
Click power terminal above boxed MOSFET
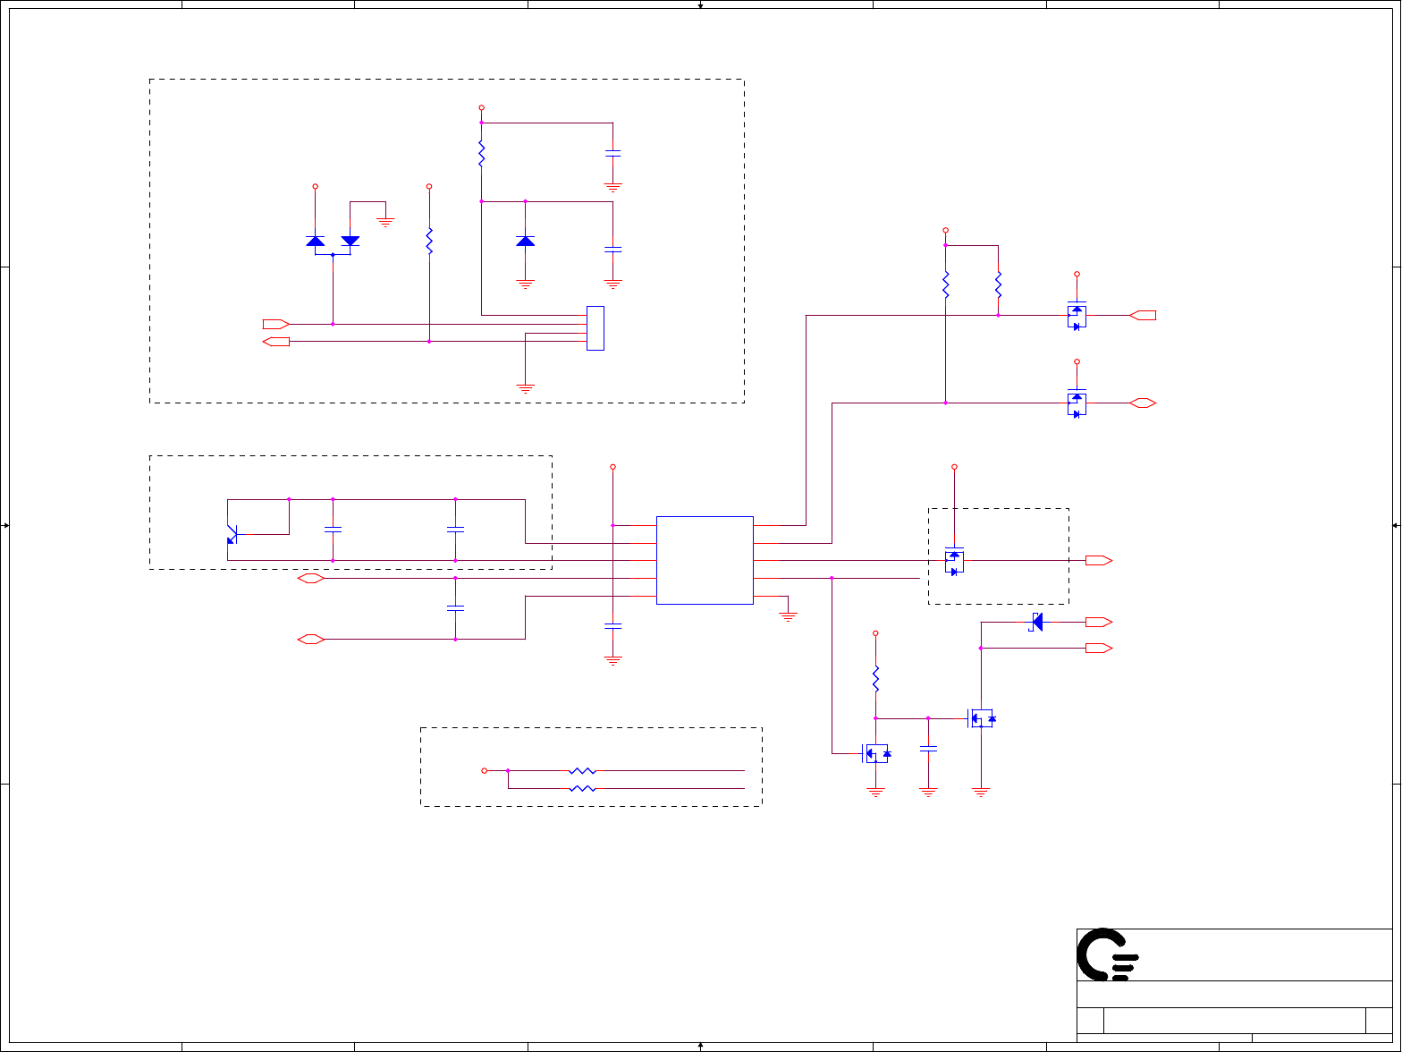(955, 467)
